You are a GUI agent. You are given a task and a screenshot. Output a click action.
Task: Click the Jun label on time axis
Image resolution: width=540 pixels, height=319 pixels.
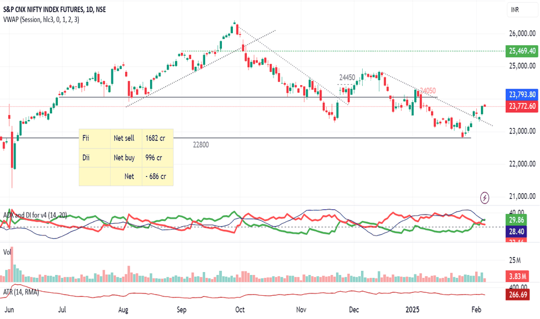point(9,310)
